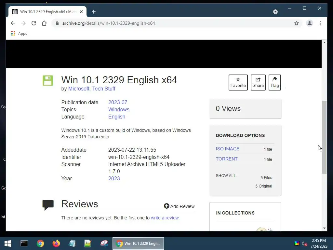The width and height of the screenshot is (333, 250).
Task: Open the Chrome profile avatar menu
Action: coord(310,23)
